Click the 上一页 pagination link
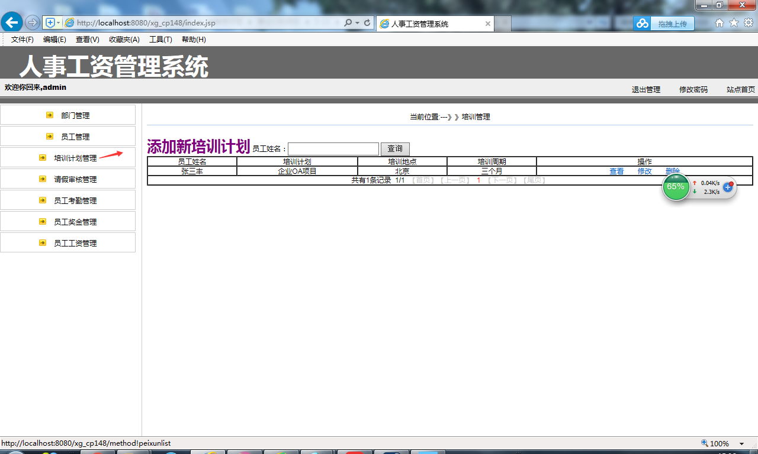This screenshot has width=758, height=454. [455, 180]
